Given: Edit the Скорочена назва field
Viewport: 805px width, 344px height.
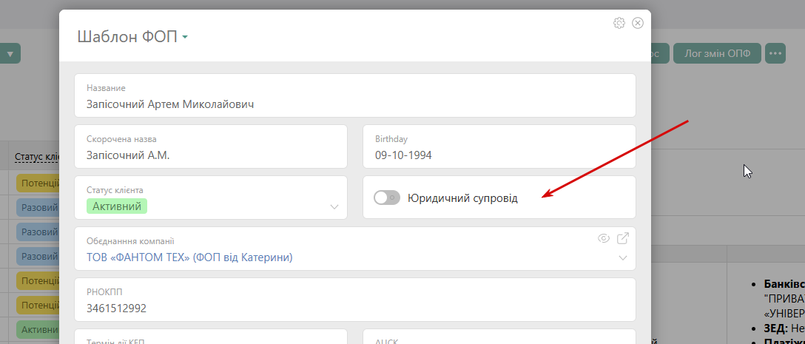Looking at the screenshot, I should [211, 155].
